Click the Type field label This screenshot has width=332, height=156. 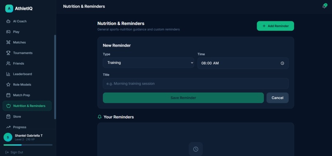point(107,54)
